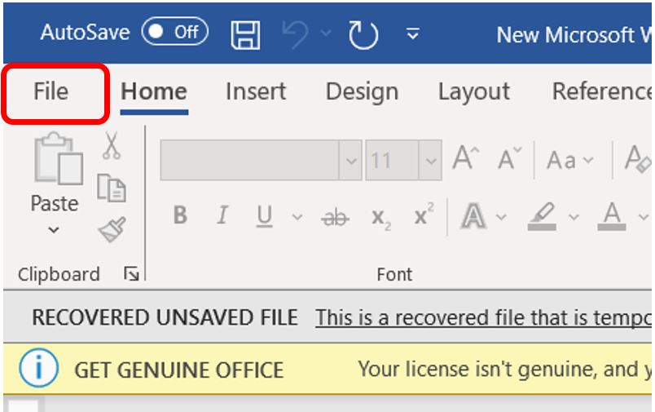
Task: Click the Increase Font Size button
Action: [466, 159]
